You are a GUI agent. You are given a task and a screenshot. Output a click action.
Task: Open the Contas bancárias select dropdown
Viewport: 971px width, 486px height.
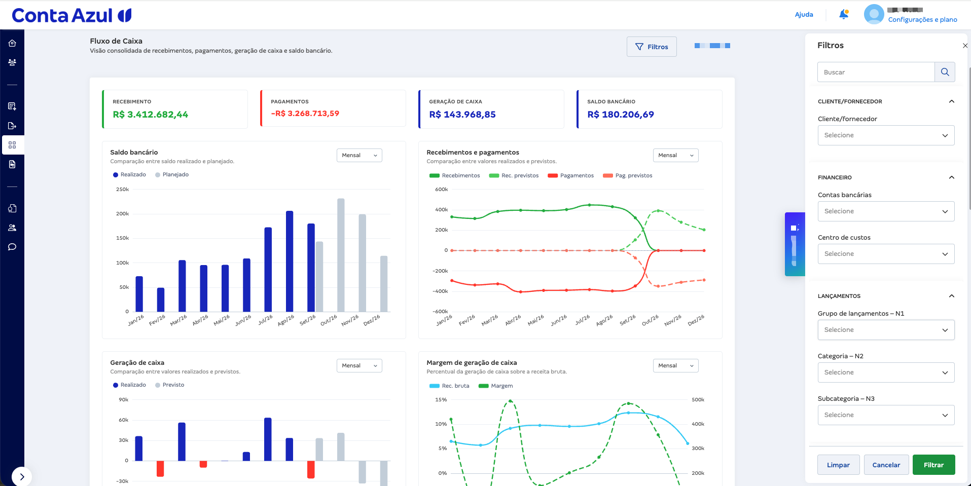(x=886, y=211)
